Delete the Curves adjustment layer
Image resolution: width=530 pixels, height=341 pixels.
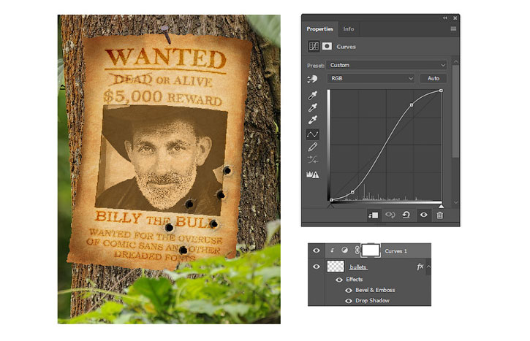tap(440, 215)
